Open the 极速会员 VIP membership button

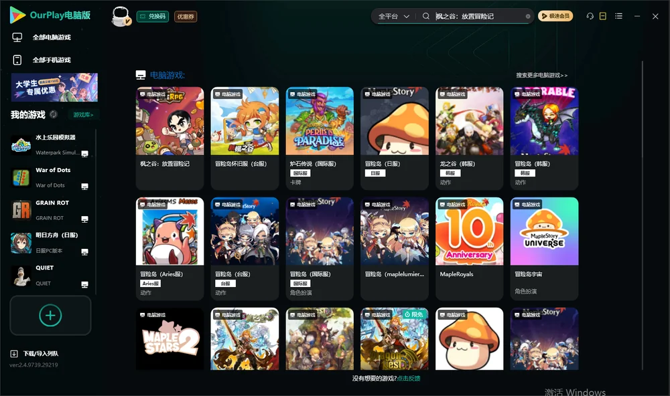pos(555,16)
